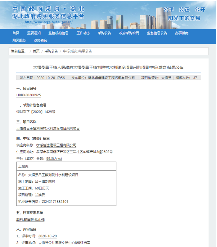The image size is (217, 247).
Task: Click the 湖北政府购买服务信息平台 header title
Action: pos(48,16)
